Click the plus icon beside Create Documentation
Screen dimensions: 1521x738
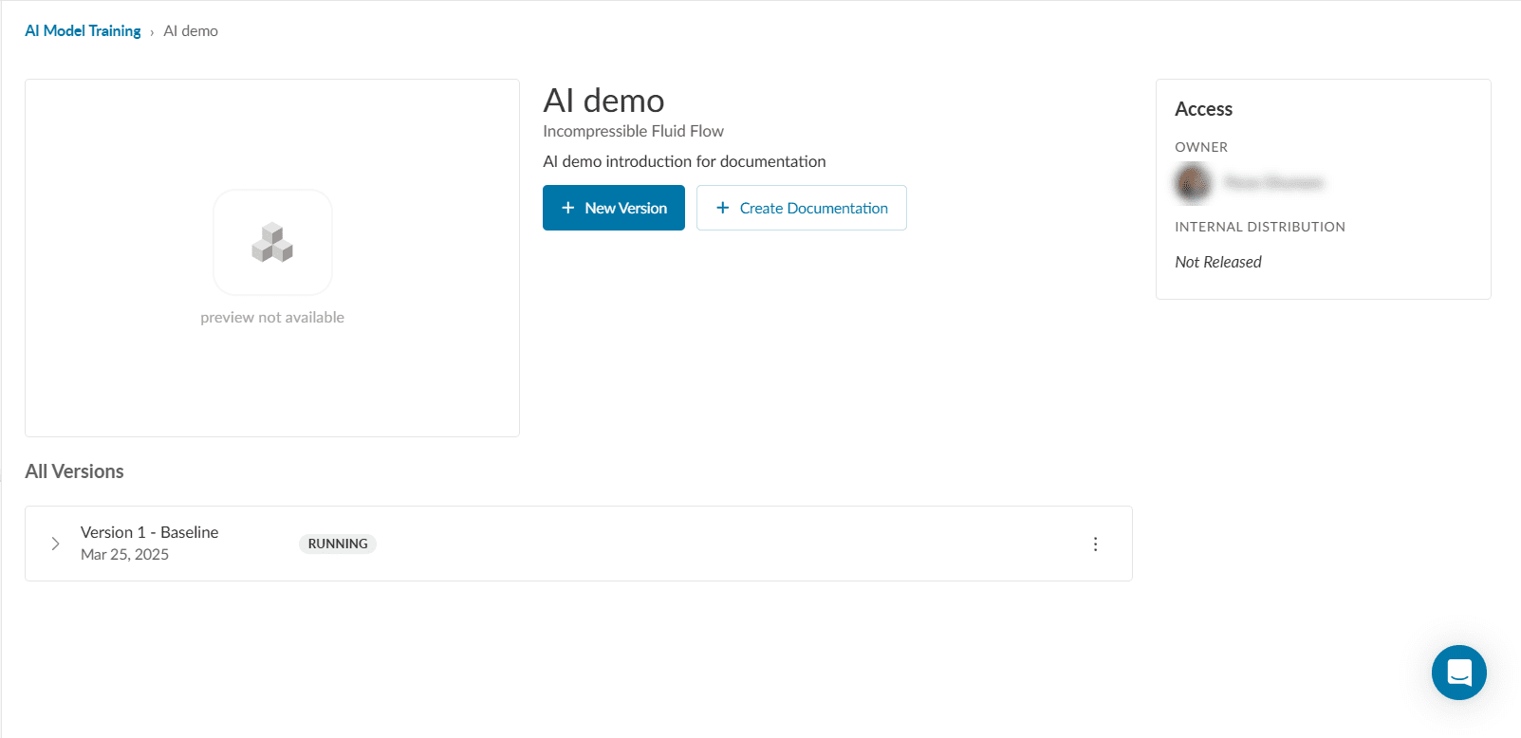tap(722, 208)
